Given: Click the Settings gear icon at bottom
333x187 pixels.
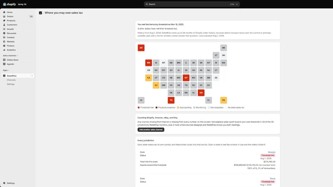Looking at the screenshot, I should tap(4, 183).
